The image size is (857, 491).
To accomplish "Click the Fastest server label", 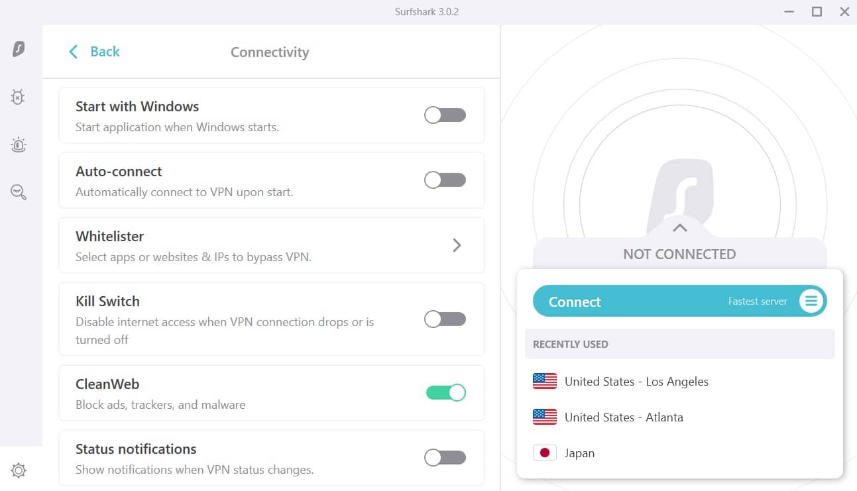I will (x=758, y=301).
